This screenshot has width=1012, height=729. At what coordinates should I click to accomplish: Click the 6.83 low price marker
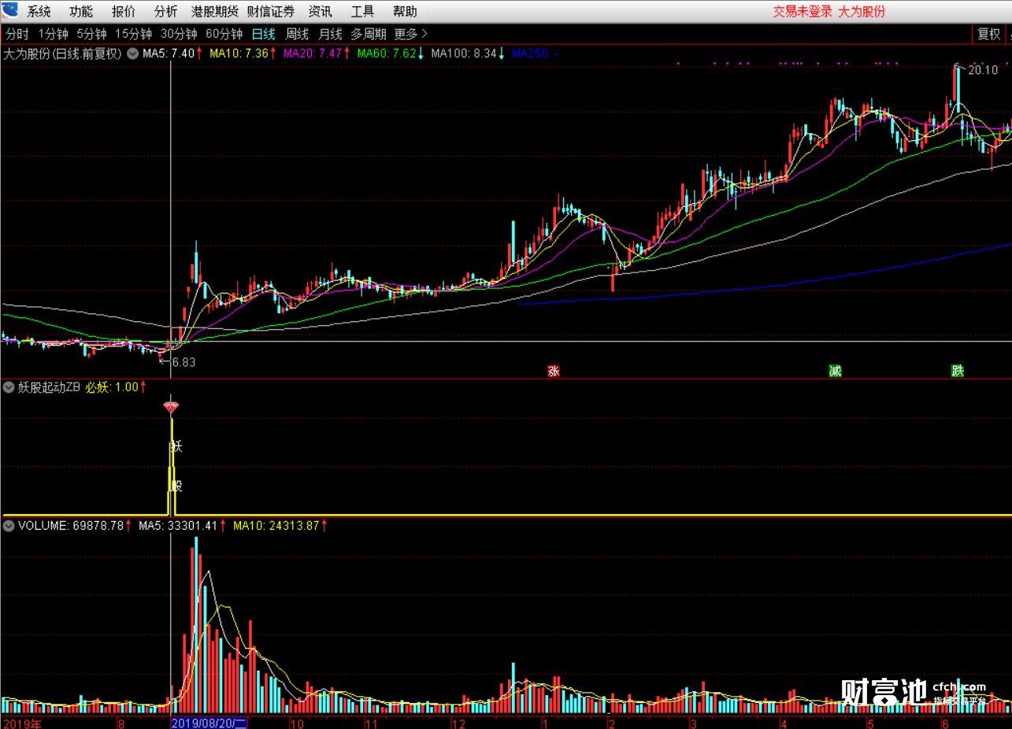(x=183, y=362)
